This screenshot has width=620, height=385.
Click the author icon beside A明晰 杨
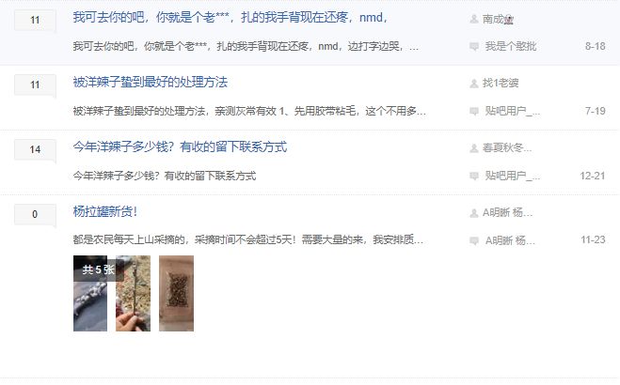click(x=473, y=213)
